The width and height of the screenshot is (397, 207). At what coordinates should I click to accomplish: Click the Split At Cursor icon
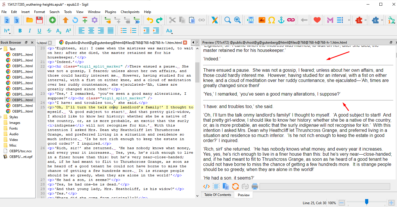(x=251, y=20)
